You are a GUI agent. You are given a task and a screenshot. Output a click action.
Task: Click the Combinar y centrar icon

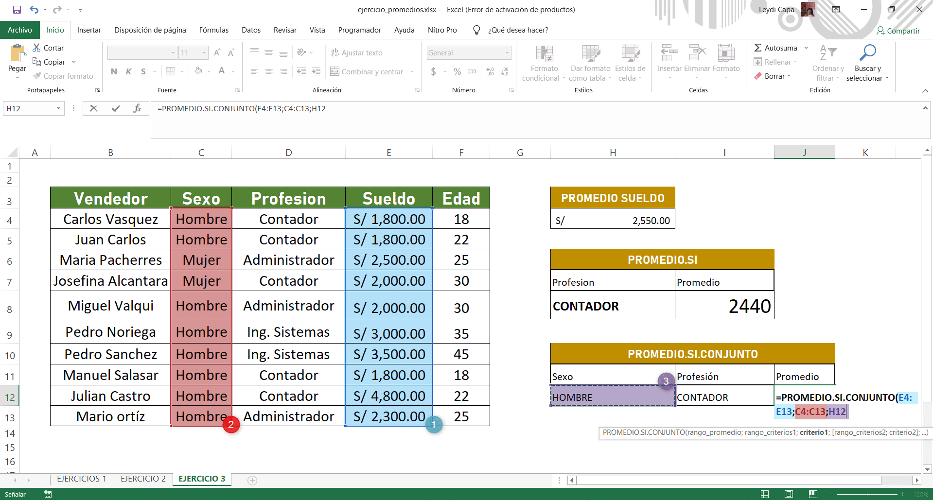tap(334, 71)
